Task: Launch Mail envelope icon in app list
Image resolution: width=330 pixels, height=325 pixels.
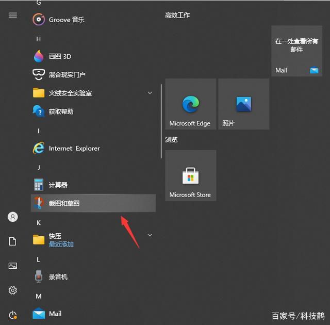Action: click(x=39, y=314)
